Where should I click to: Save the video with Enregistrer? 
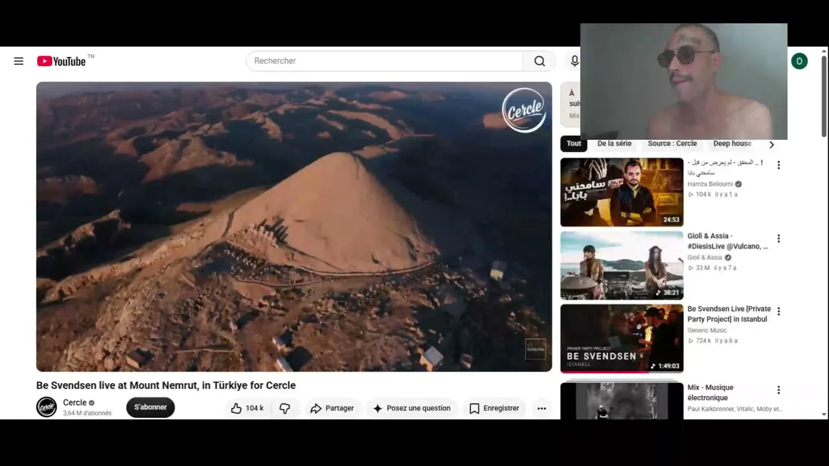pyautogui.click(x=494, y=408)
